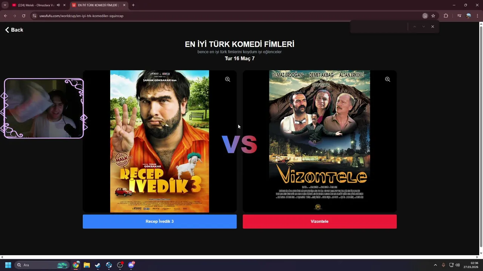The height and width of the screenshot is (271, 483).
Task: Select the EN İYİ TÜRK KOMEDİ FİLMLERİ tab
Action: click(98, 5)
